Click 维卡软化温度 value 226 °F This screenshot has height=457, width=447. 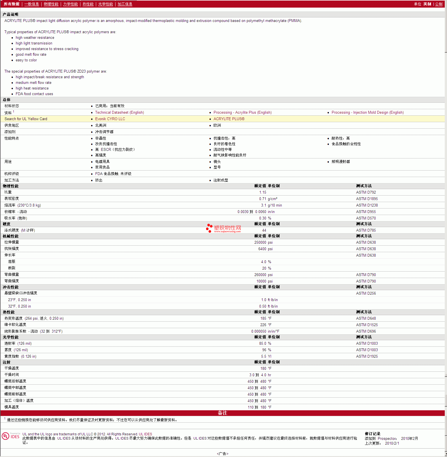pyautogui.click(x=266, y=325)
